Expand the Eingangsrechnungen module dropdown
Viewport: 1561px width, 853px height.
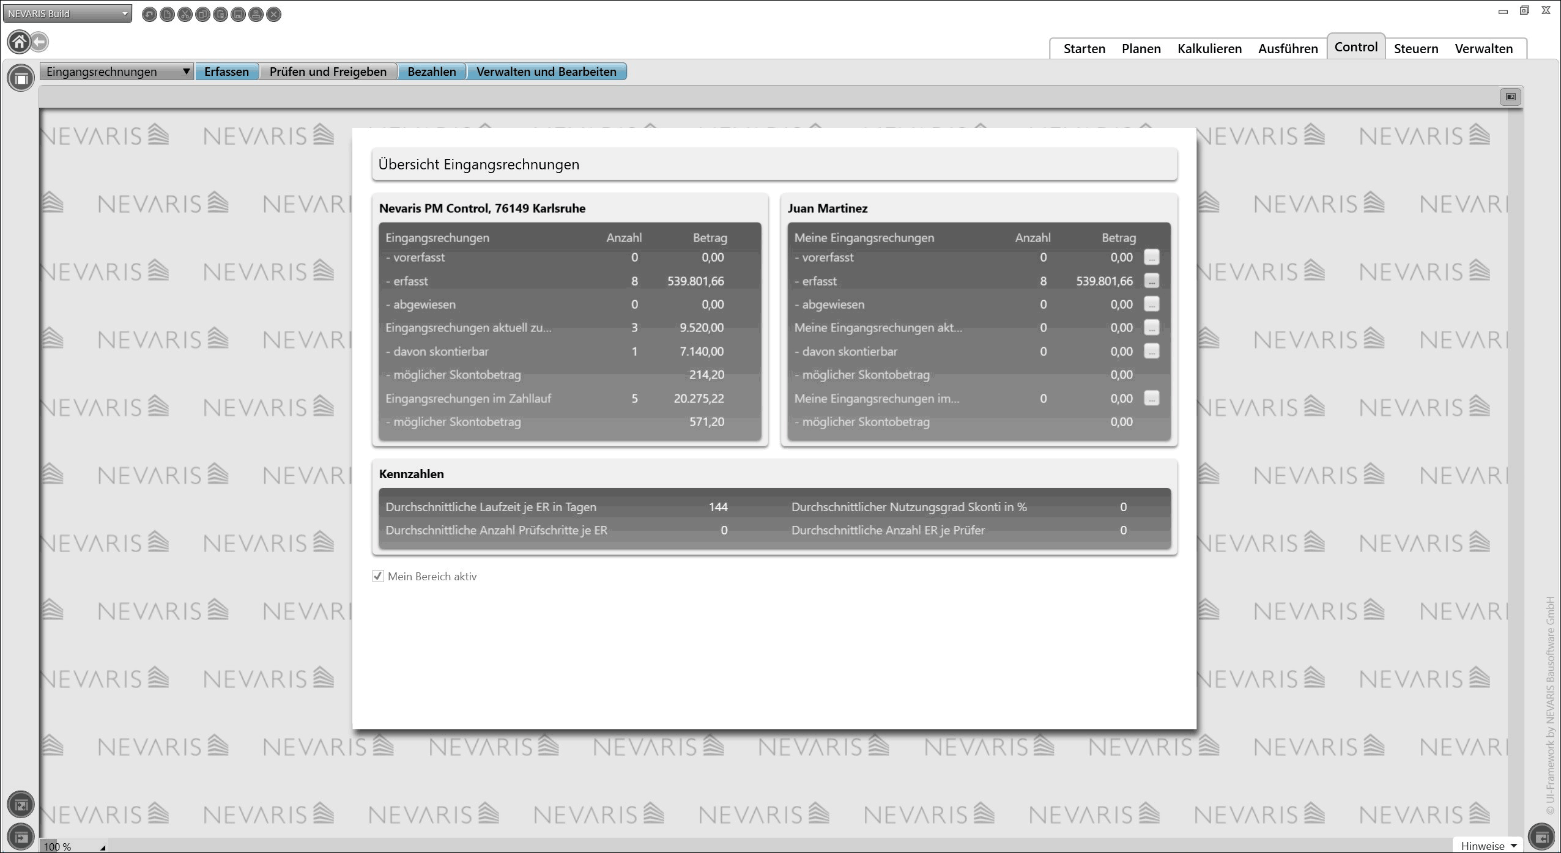point(117,72)
